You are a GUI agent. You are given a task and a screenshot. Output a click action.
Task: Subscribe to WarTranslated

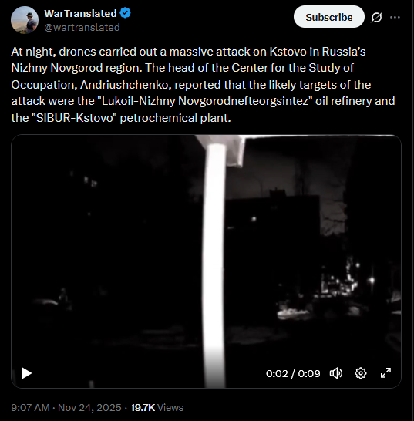(329, 17)
